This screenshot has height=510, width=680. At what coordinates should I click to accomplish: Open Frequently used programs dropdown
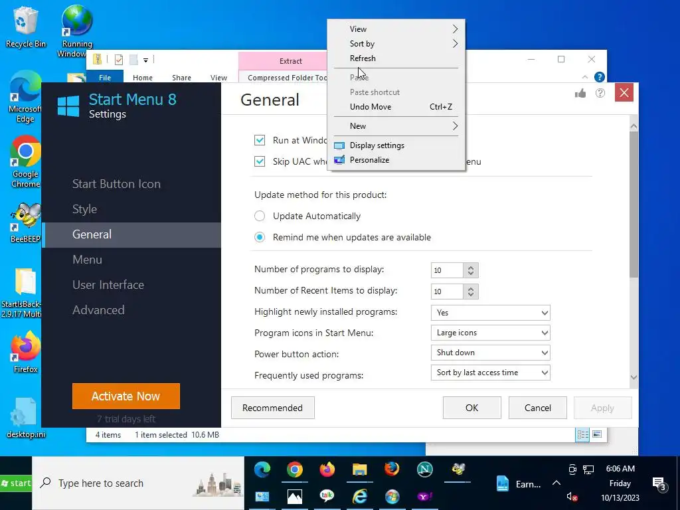tap(491, 373)
